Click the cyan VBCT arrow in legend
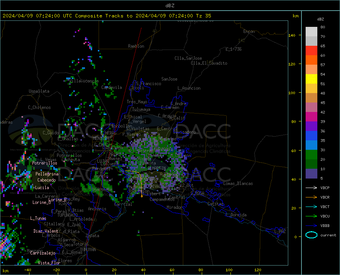The height and width of the screenshot is (275, 340). click(x=311, y=207)
